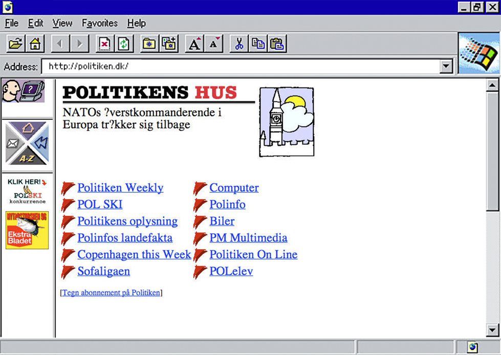
Task: Stop page loading with the red X icon
Action: [105, 43]
